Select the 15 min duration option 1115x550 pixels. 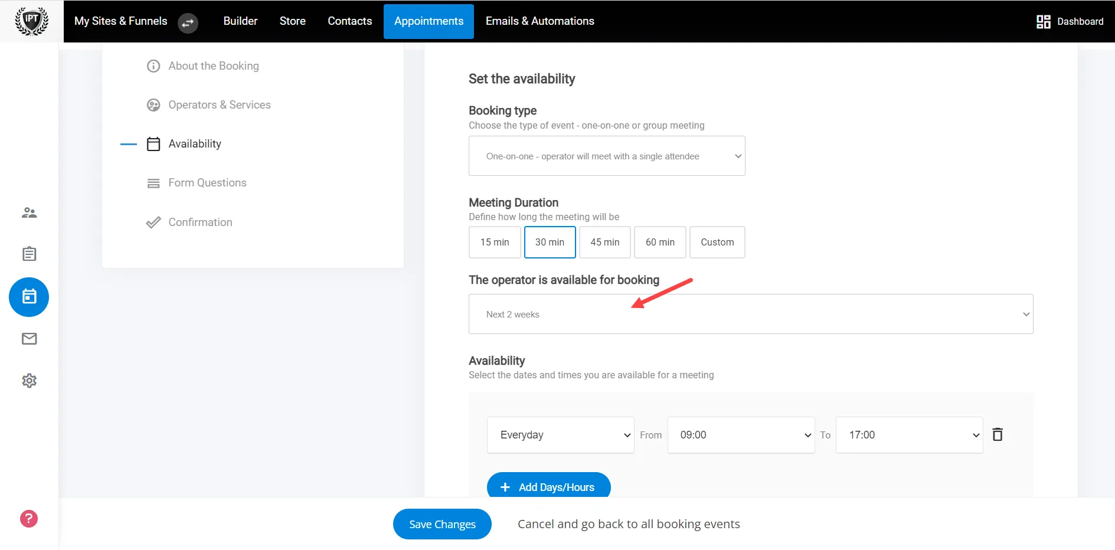[x=495, y=242]
